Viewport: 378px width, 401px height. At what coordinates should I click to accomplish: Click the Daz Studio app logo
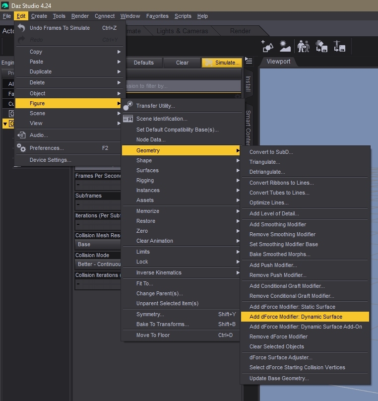[x=5, y=5]
